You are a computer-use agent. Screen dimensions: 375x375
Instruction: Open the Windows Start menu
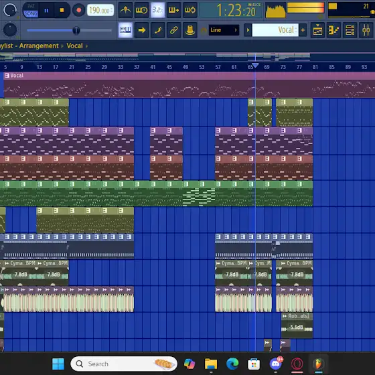[58, 364]
